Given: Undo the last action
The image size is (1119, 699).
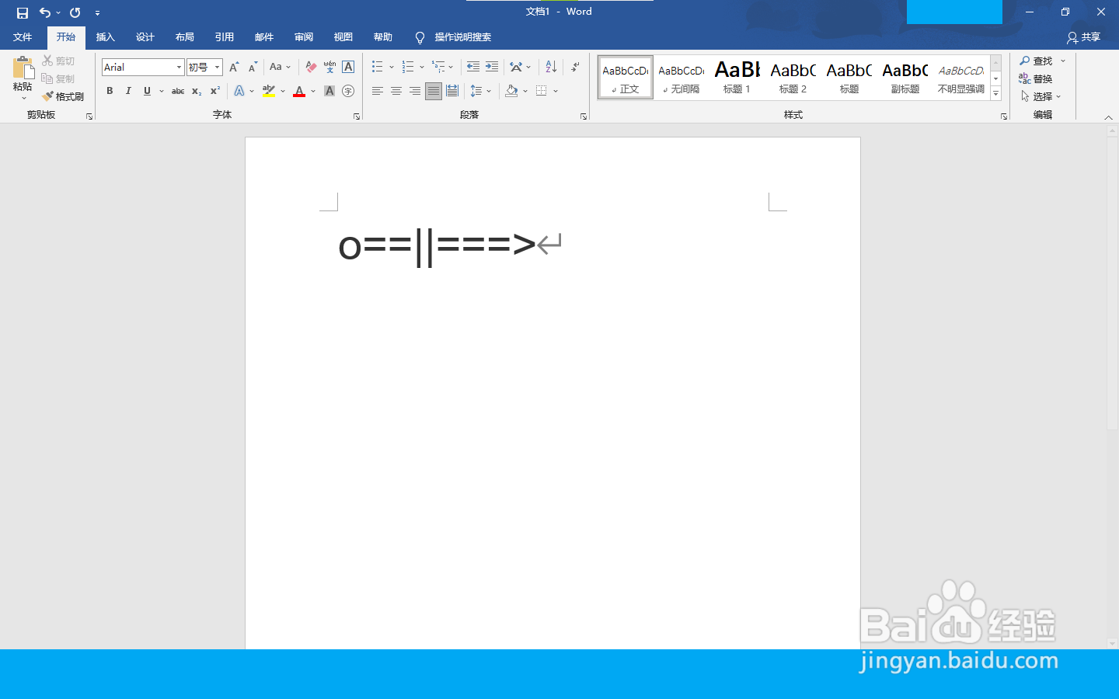Looking at the screenshot, I should click(x=45, y=12).
